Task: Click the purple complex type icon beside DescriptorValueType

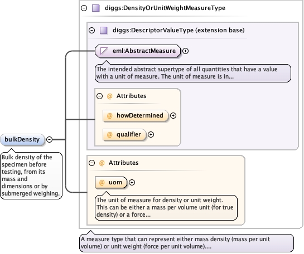Action: (103, 31)
